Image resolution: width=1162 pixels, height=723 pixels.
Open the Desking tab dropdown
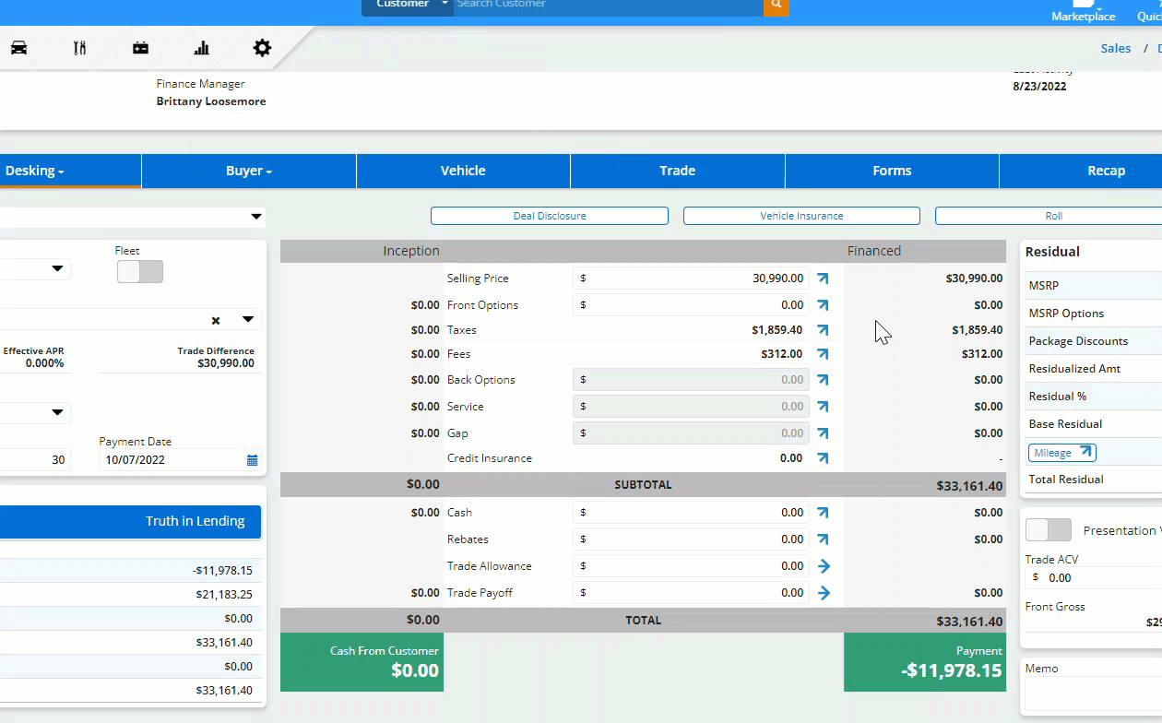(35, 171)
